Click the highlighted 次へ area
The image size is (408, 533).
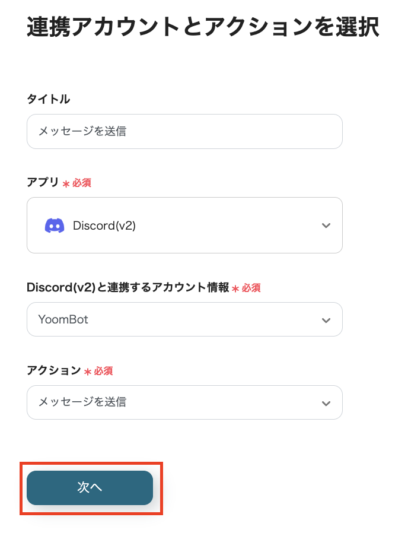tap(90, 488)
